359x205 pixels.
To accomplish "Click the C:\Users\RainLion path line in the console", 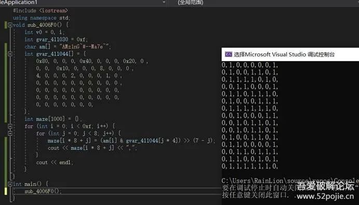I will pos(290,181).
